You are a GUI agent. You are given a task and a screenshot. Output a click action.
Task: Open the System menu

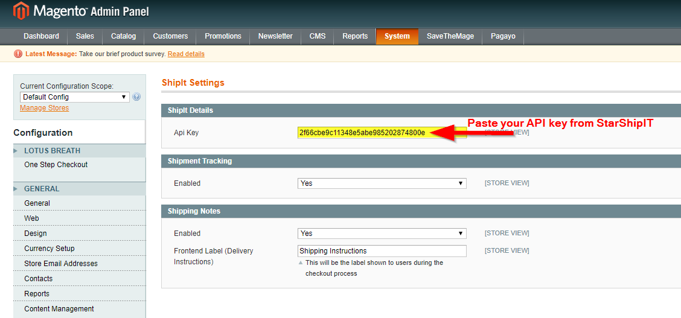397,36
